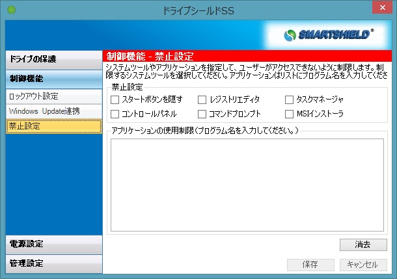The width and height of the screenshot is (397, 279).
Task: Select ロックアウト設定 in the sidebar
Action: pyautogui.click(x=53, y=96)
